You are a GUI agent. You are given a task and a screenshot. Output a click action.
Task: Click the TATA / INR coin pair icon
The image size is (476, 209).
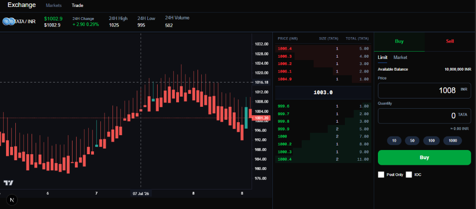click(9, 21)
